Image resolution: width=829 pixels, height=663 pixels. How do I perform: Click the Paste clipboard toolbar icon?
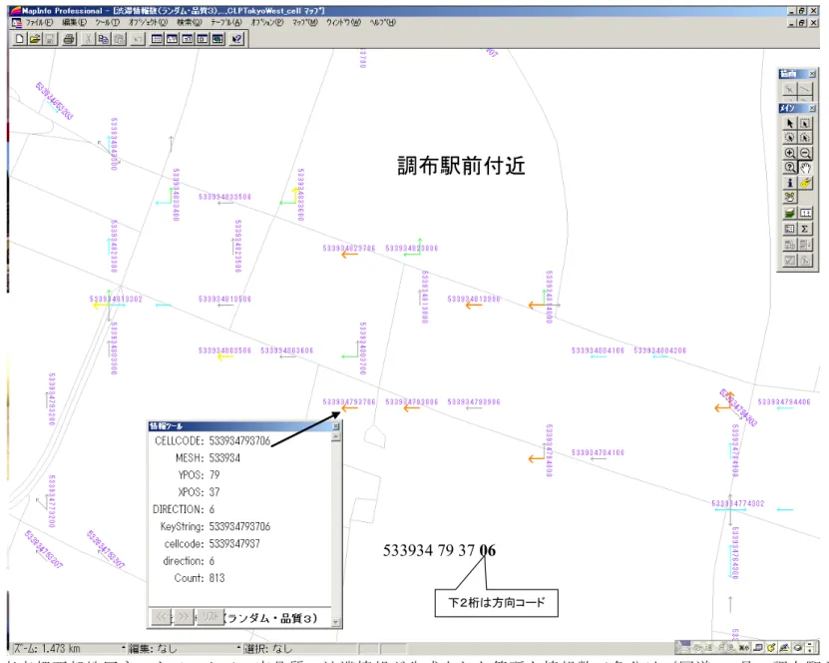coord(120,39)
